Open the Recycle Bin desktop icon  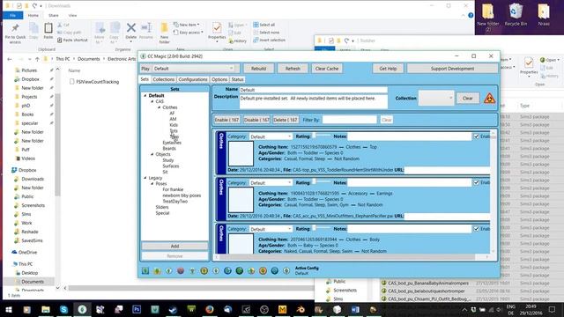516,14
